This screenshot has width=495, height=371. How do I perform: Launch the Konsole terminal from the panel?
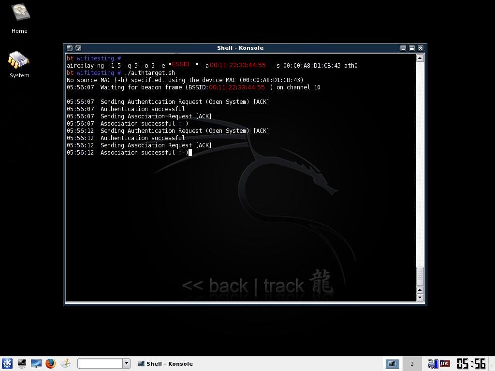[22, 363]
